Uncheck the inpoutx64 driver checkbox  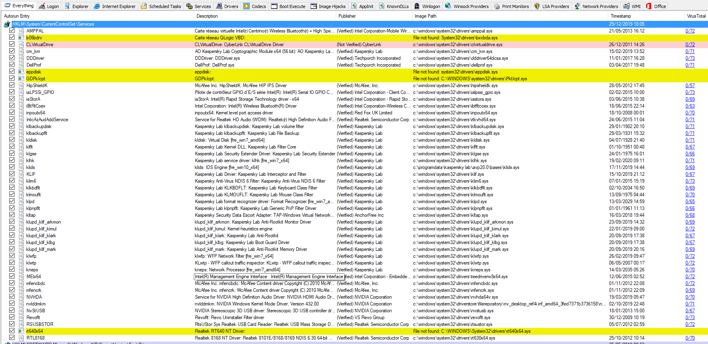(12, 112)
